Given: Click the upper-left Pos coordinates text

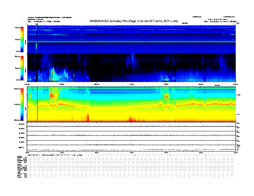Looking at the screenshot, I should click(x=44, y=21).
